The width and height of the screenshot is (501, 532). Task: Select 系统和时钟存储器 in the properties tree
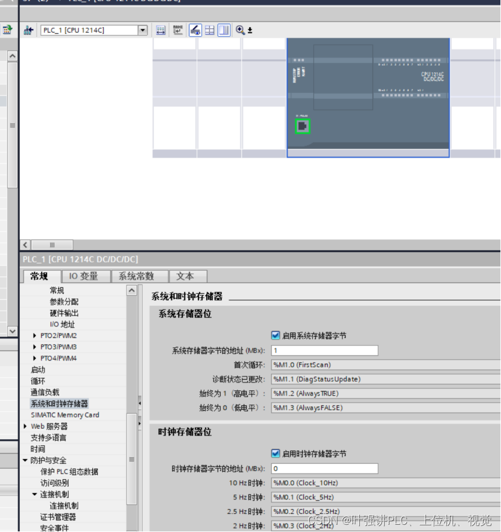[x=59, y=404]
